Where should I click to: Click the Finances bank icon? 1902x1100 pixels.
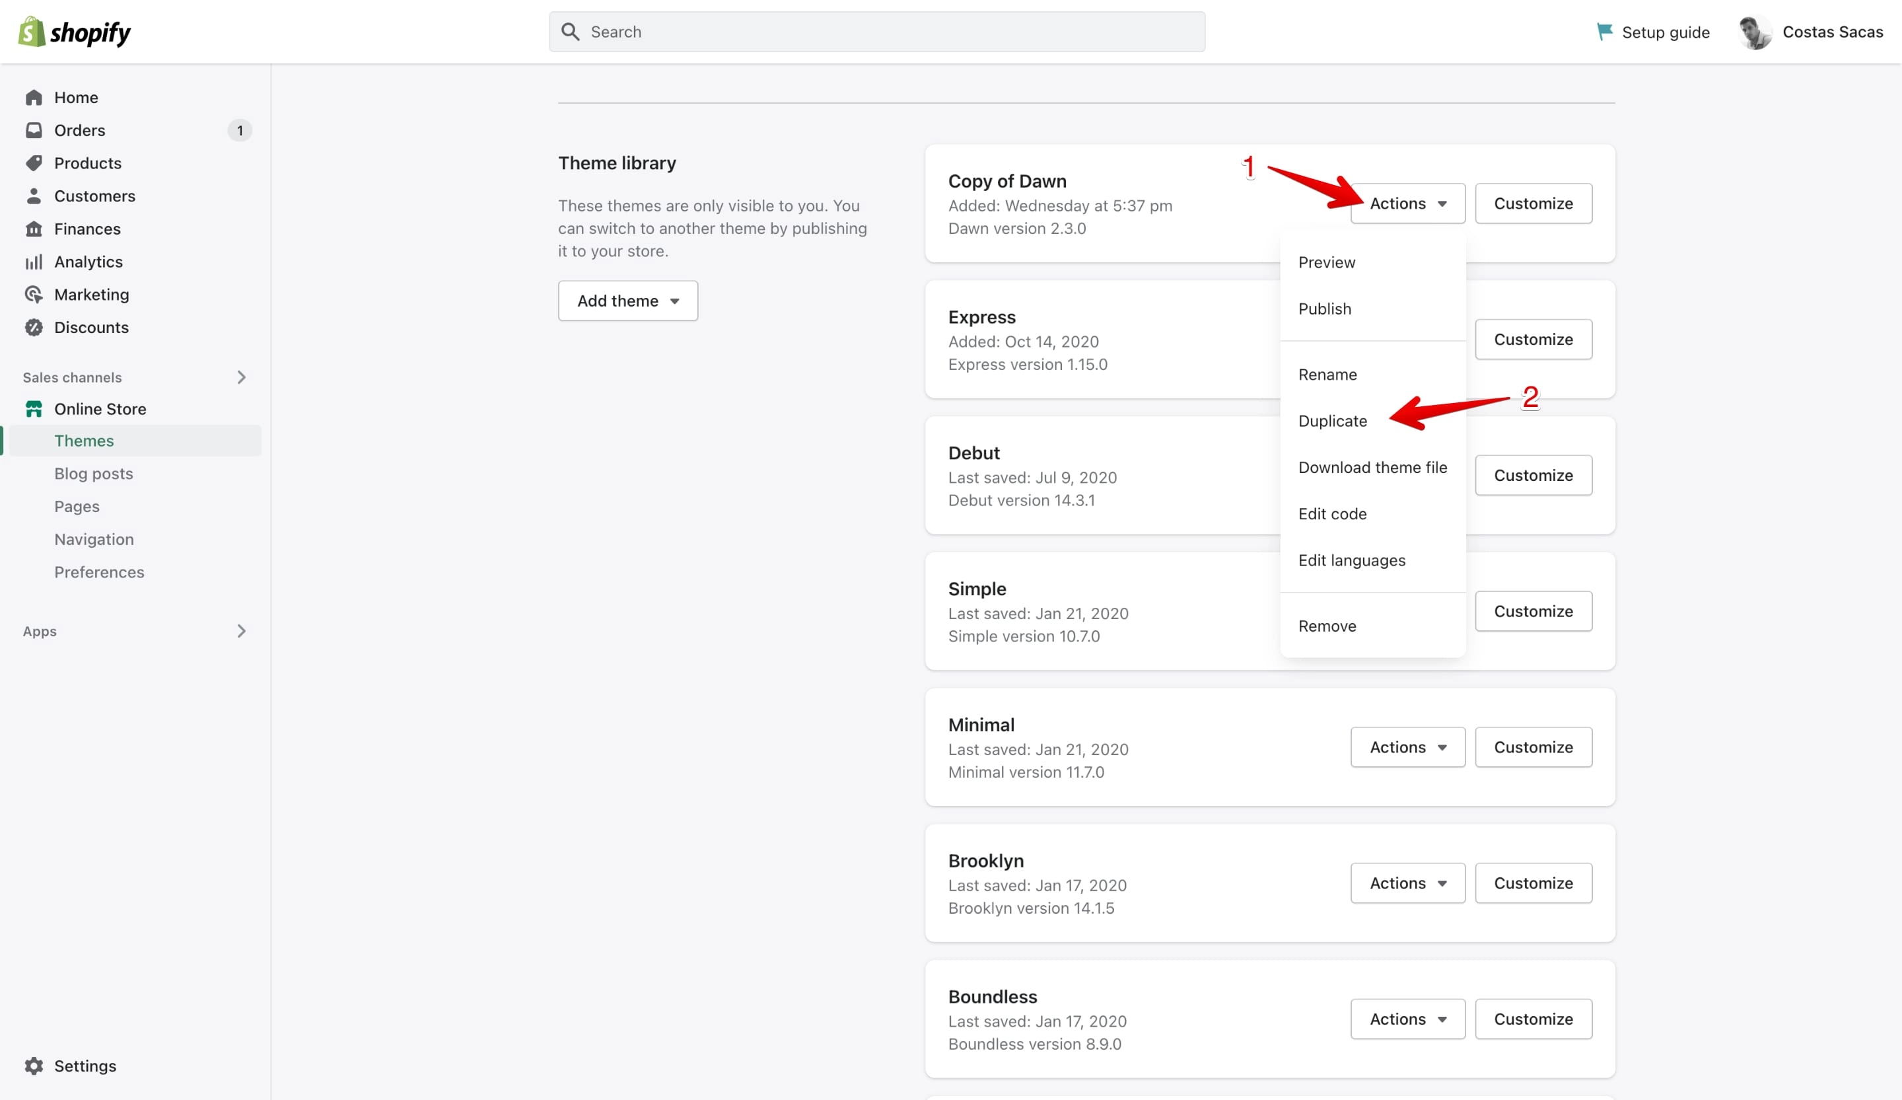point(34,229)
